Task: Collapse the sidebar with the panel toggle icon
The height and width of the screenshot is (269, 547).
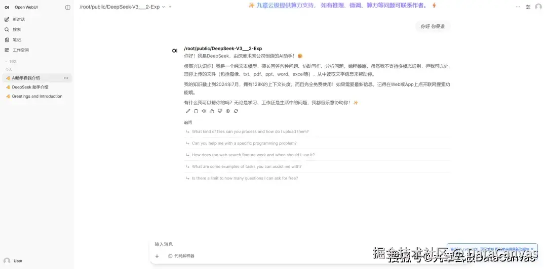Action: pyautogui.click(x=68, y=7)
